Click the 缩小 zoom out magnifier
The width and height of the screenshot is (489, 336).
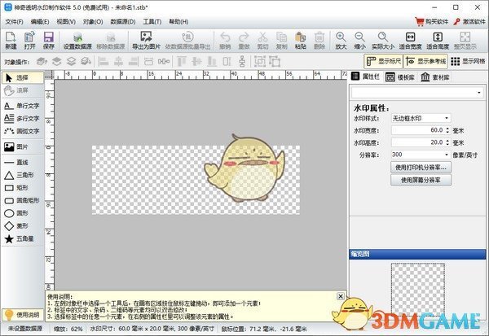click(x=360, y=40)
